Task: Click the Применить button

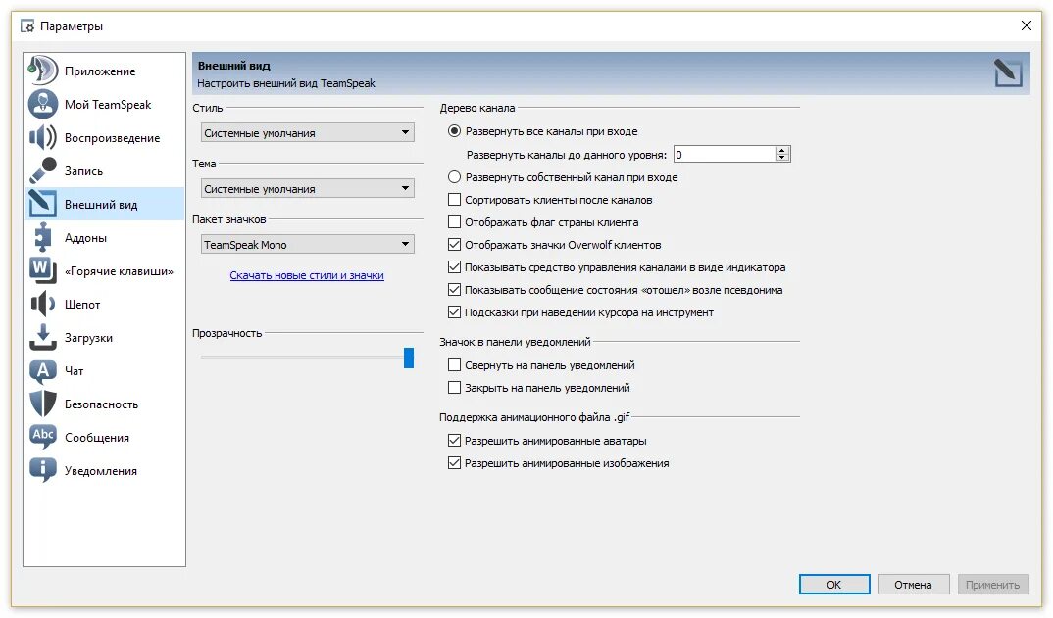Action: click(x=992, y=585)
